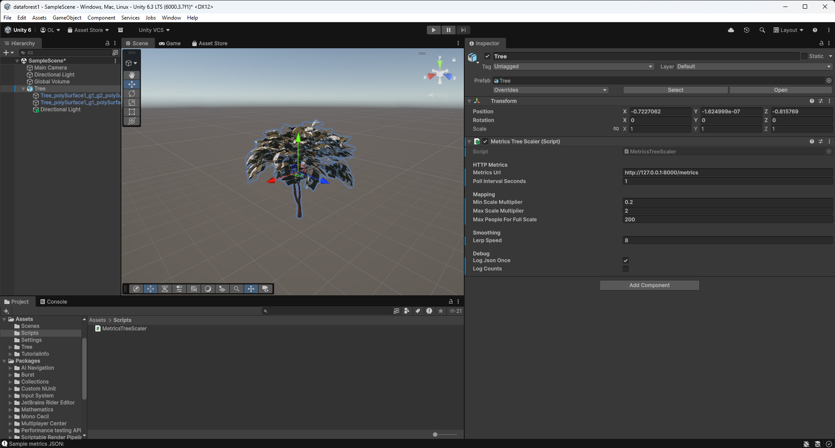Switch to the Game tab
The width and height of the screenshot is (835, 448).
[x=170, y=43]
